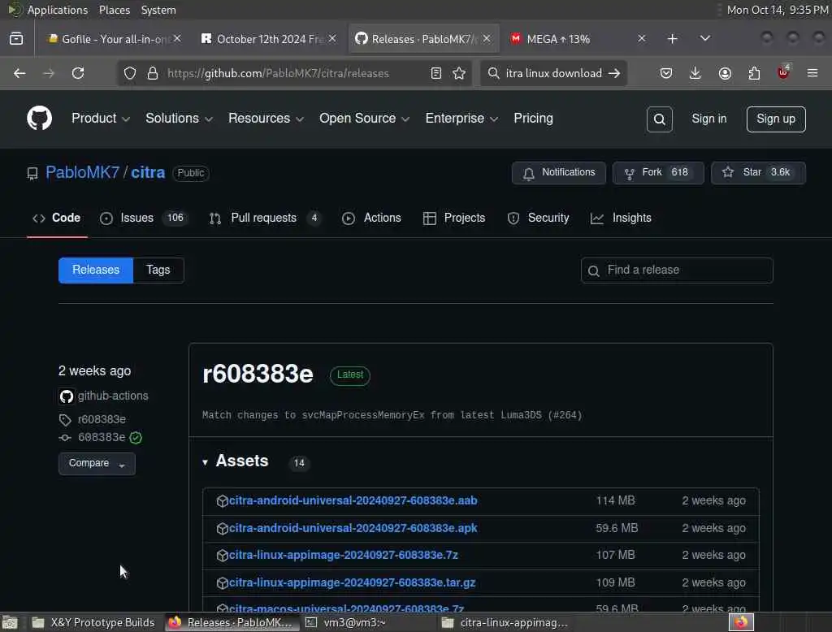Expand the Solutions dropdown menu
Viewport: 832px width, 632px height.
pyautogui.click(x=179, y=119)
